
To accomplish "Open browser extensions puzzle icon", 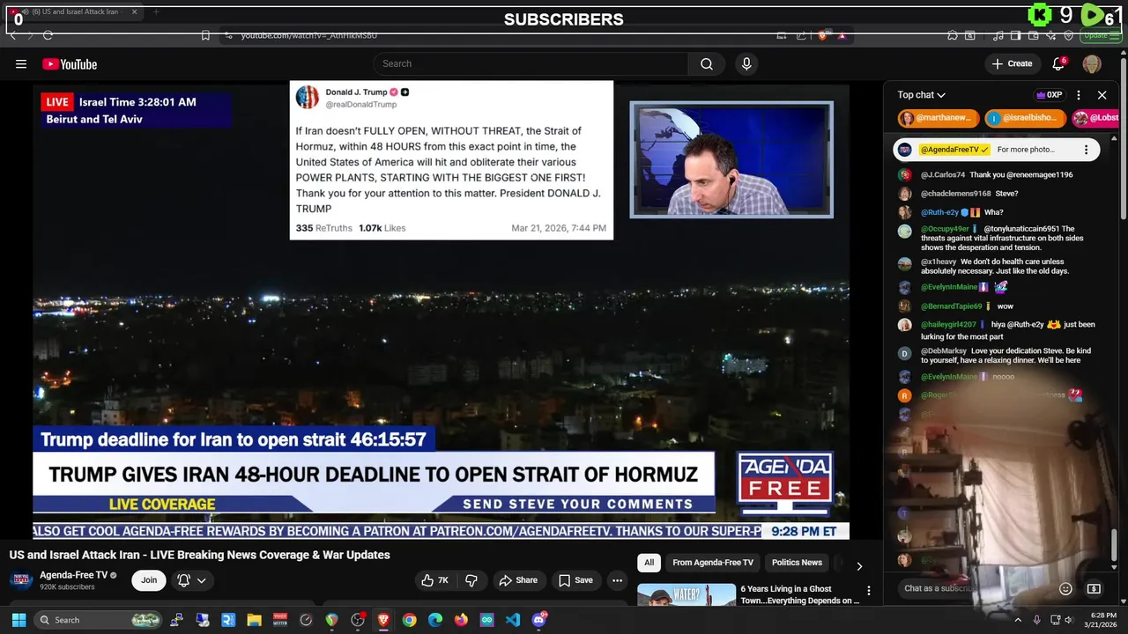I will pos(952,35).
